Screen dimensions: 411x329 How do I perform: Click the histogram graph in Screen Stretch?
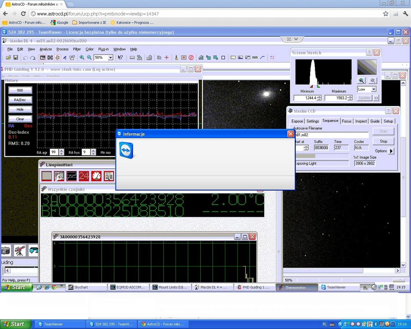[x=323, y=72]
